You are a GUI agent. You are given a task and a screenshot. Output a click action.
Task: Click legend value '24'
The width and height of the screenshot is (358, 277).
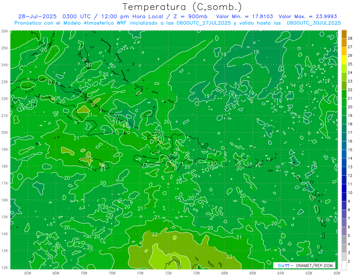350,73
